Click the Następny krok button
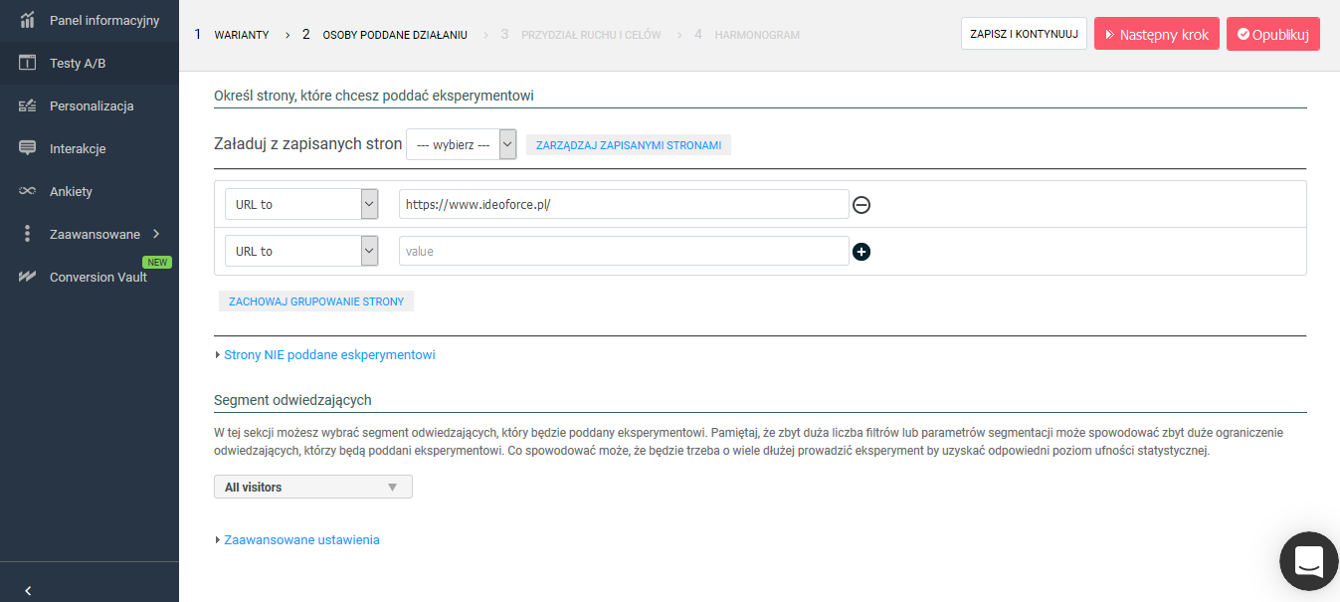The height and width of the screenshot is (602, 1340). point(1156,34)
